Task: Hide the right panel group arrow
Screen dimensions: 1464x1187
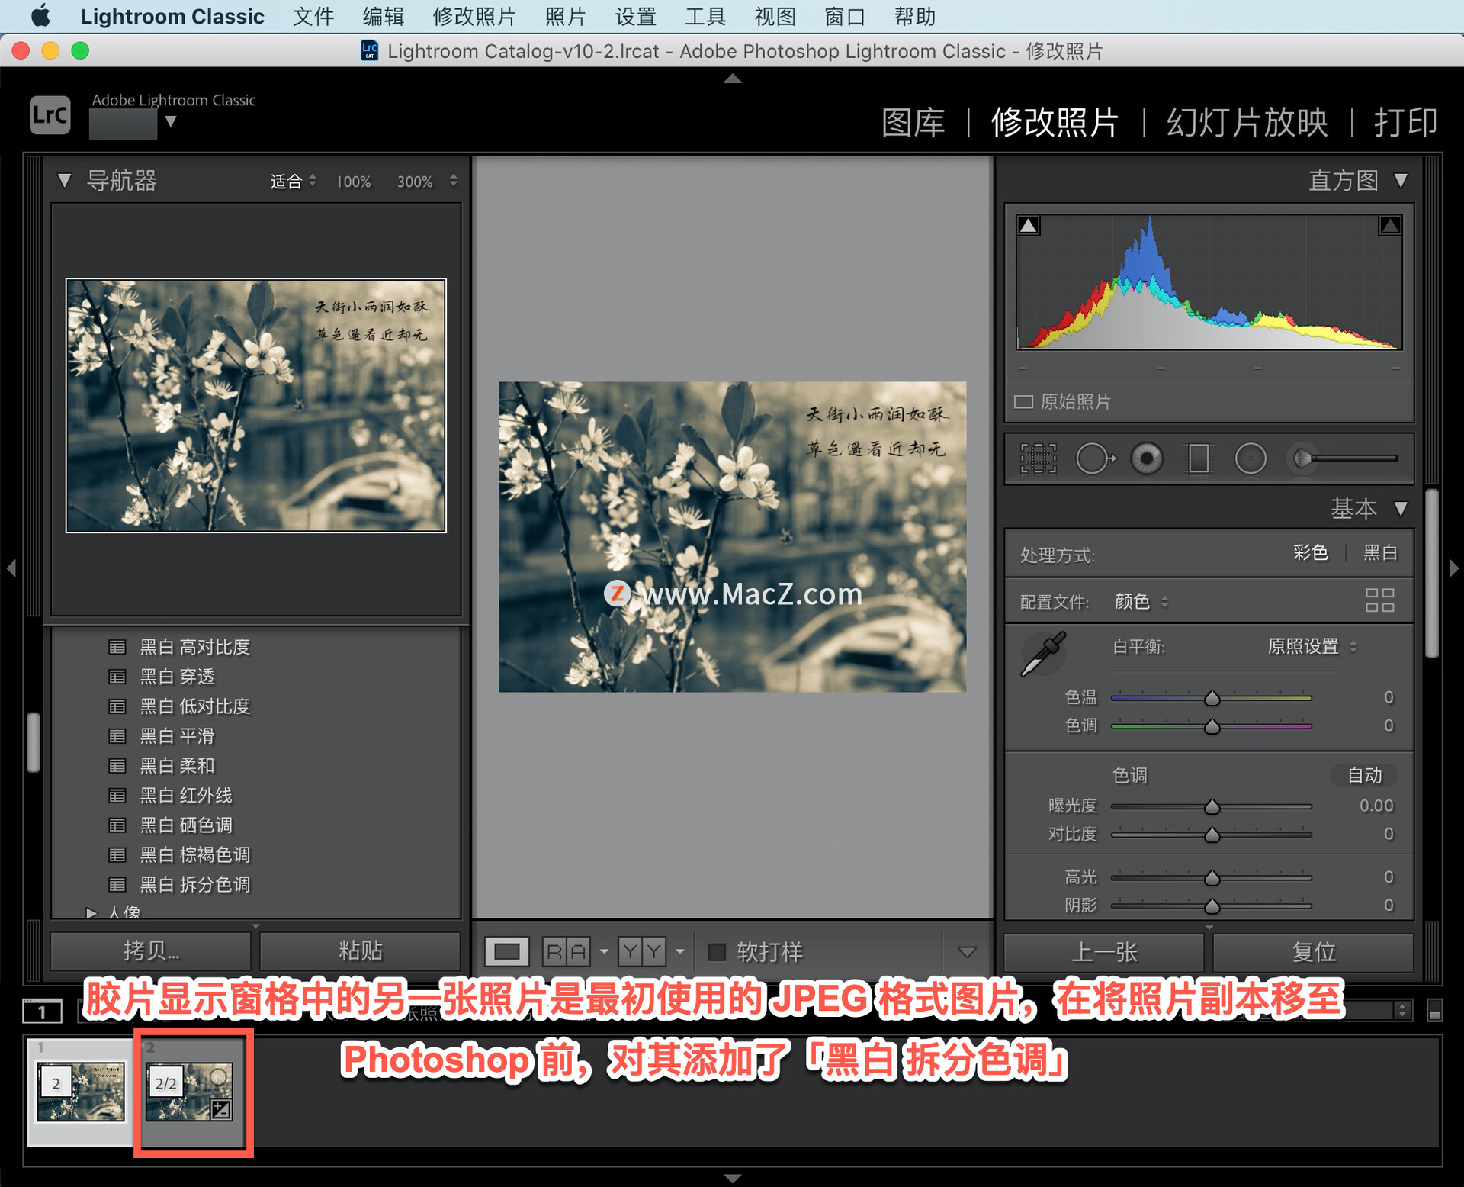Action: pyautogui.click(x=1453, y=568)
